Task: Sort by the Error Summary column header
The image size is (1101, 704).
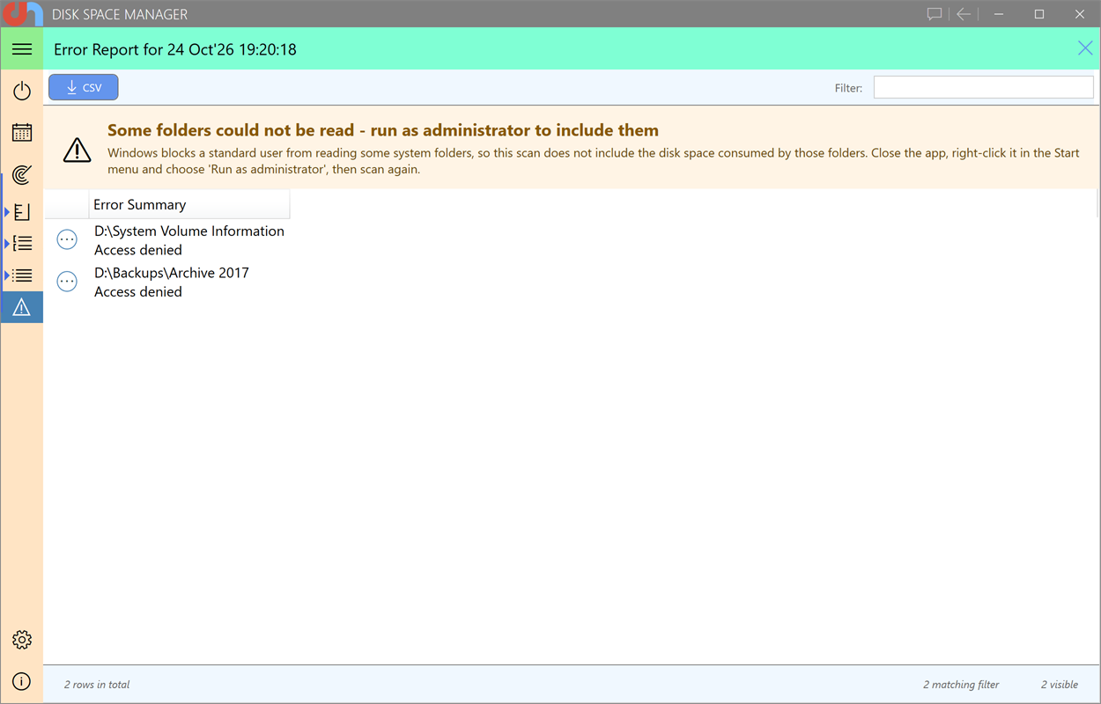Action: point(189,204)
